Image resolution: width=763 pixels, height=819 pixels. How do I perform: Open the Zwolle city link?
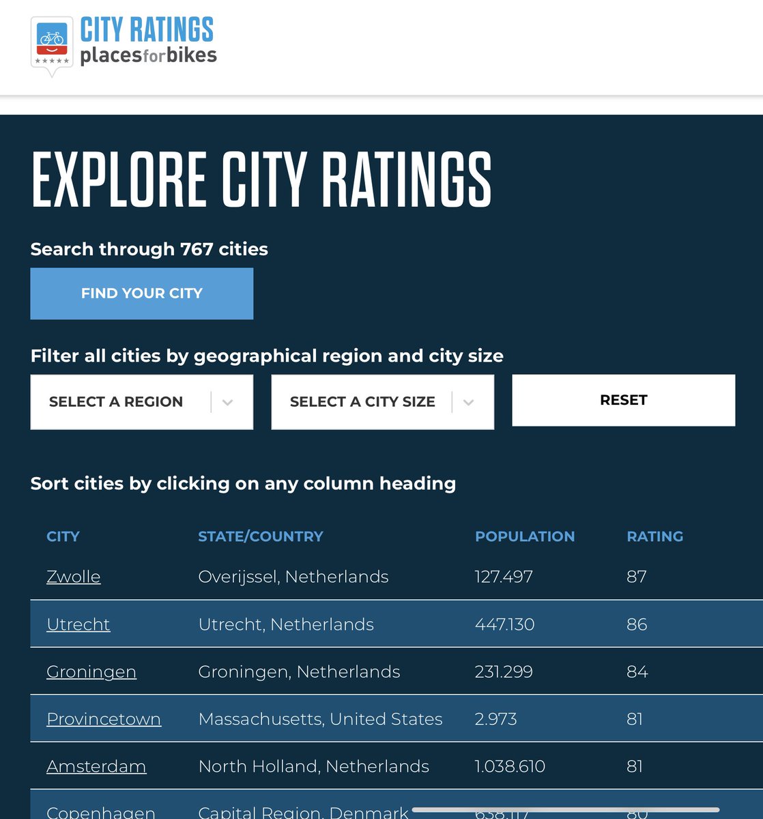coord(74,577)
